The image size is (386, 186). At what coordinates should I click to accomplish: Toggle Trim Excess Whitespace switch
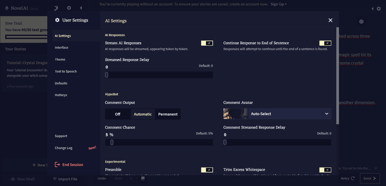325,170
